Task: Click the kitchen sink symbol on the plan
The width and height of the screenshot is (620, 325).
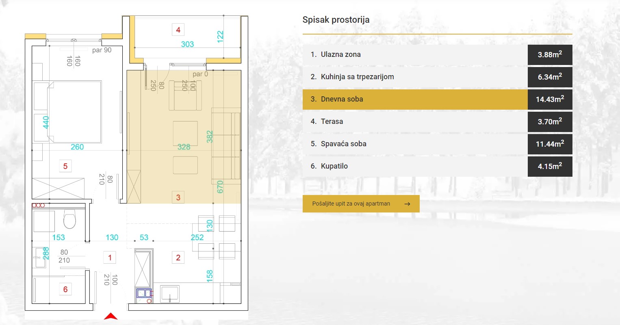Action: [x=170, y=294]
